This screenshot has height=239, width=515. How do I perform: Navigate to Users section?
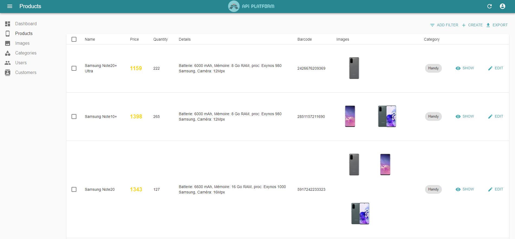[21, 63]
